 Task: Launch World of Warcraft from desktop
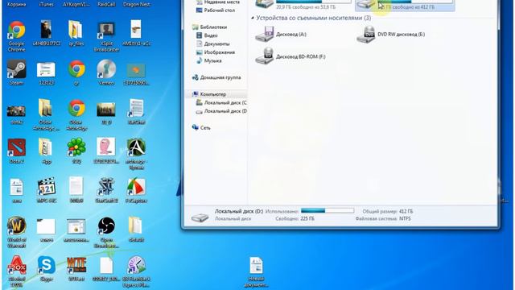click(x=16, y=232)
